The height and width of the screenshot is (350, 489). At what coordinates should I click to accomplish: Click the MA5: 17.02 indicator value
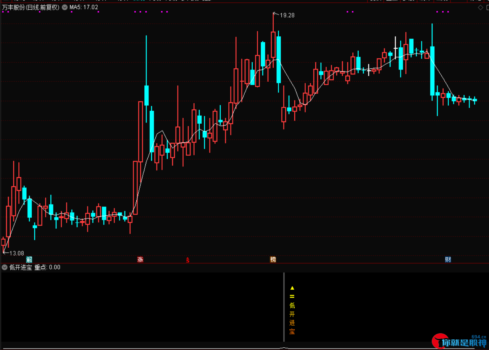[84, 7]
